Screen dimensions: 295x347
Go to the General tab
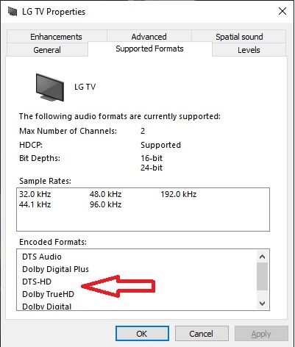pyautogui.click(x=47, y=50)
